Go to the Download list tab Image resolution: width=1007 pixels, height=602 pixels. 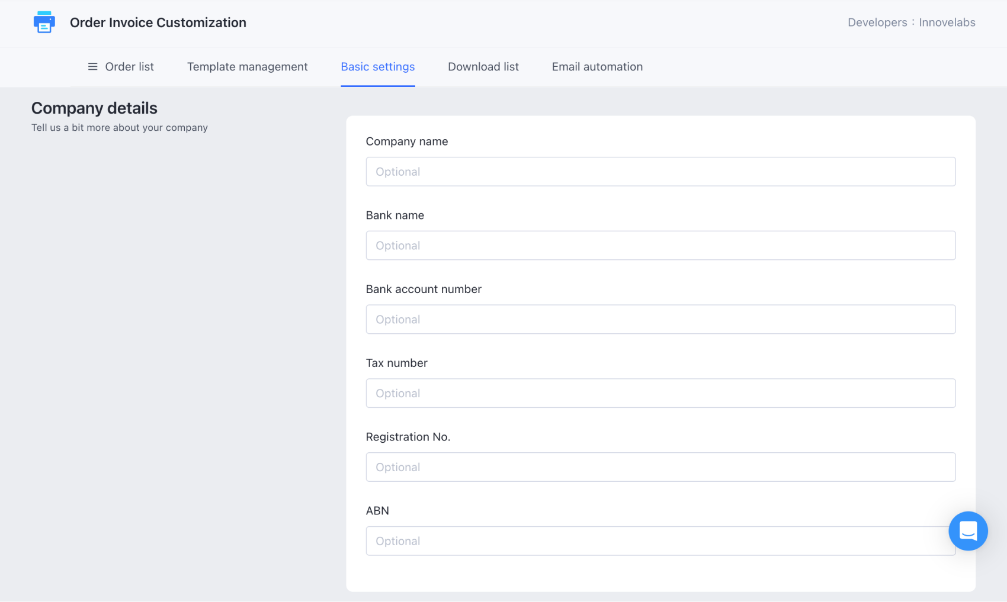(x=483, y=67)
